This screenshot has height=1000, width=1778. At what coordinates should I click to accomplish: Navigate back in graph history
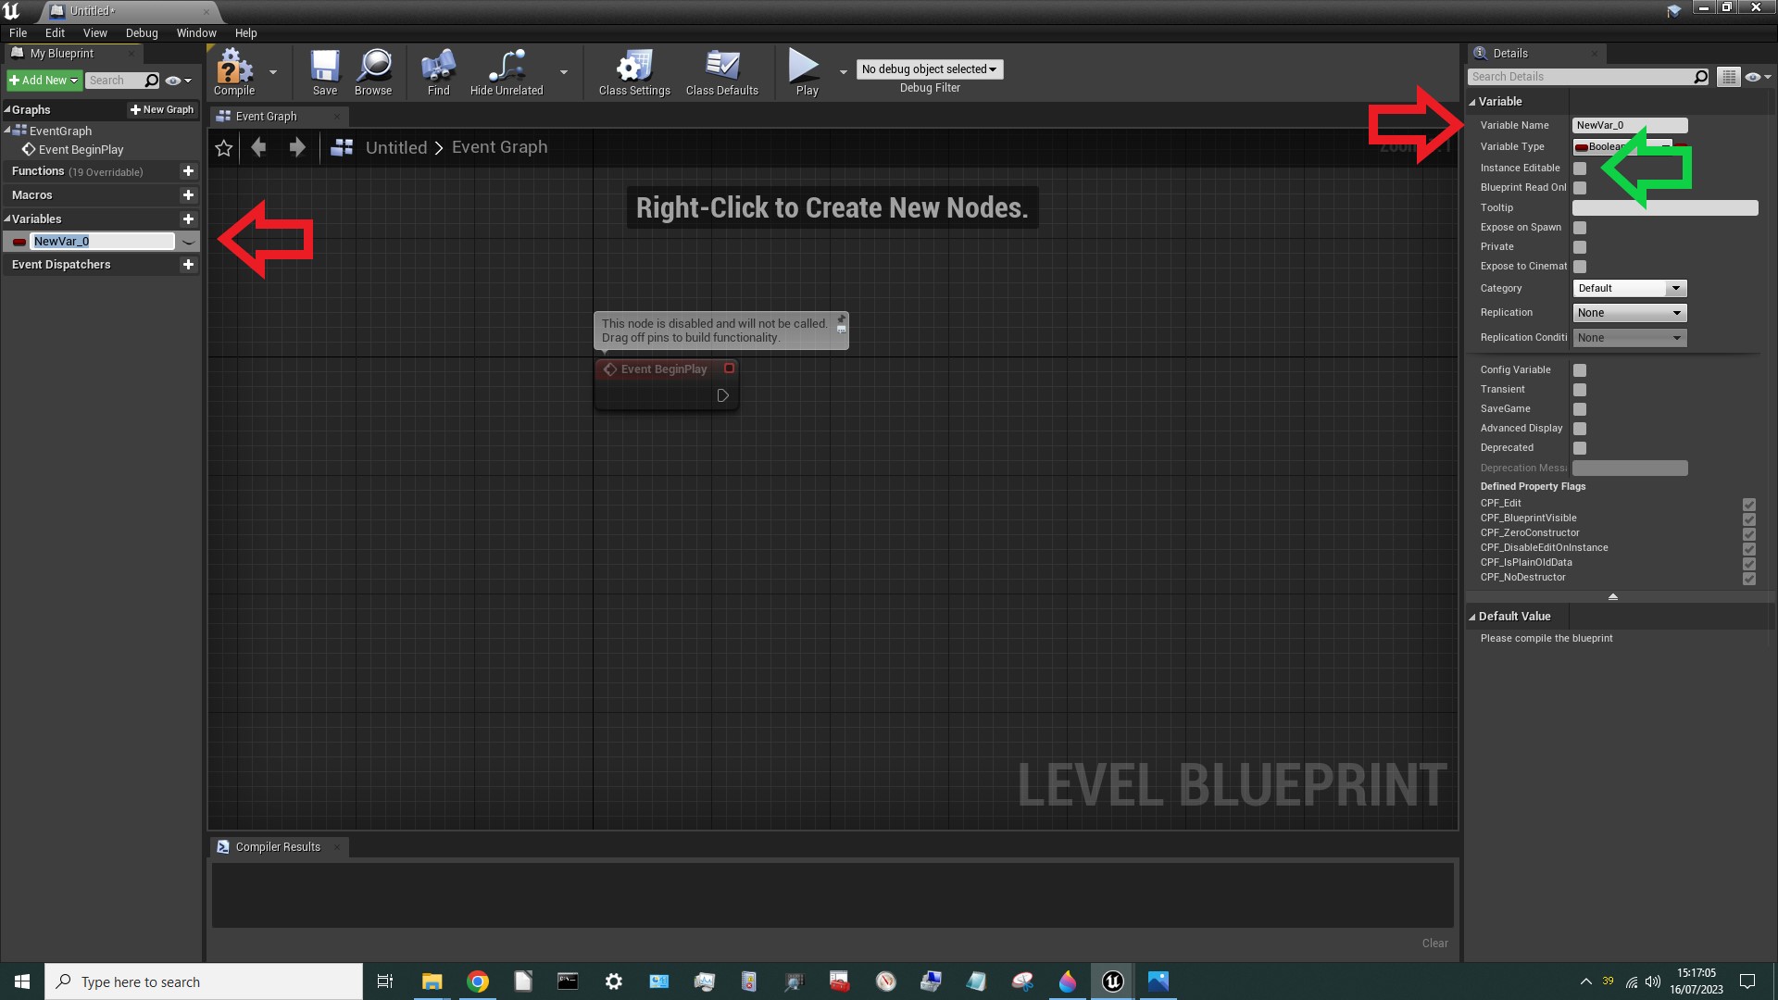click(x=258, y=147)
